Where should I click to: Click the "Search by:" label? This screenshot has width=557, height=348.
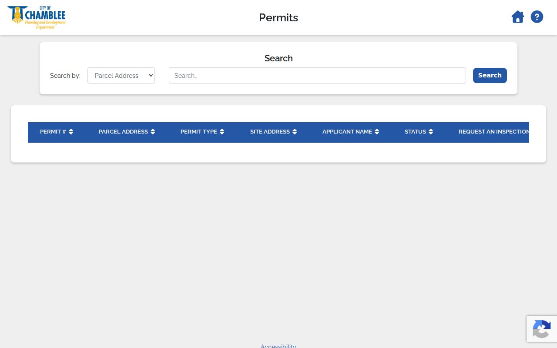click(x=65, y=76)
